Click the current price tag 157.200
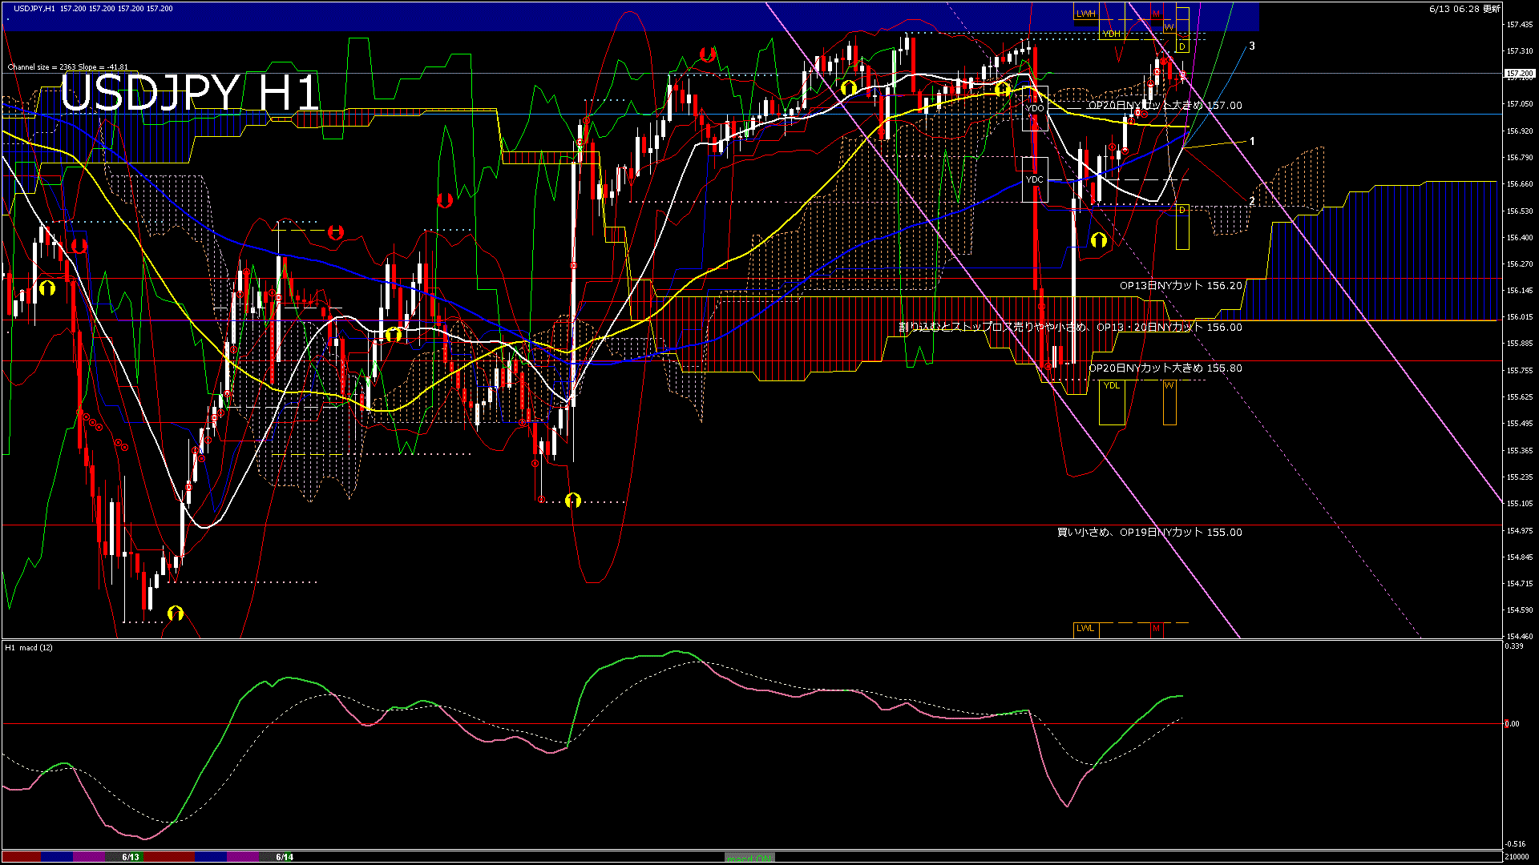This screenshot has height=865, width=1539. click(x=1519, y=74)
